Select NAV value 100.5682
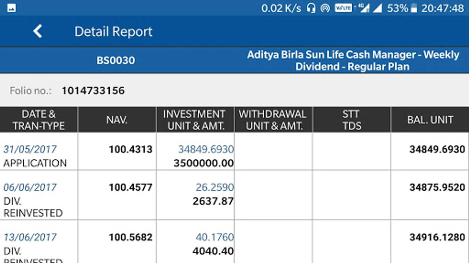This screenshot has height=263, width=469. pyautogui.click(x=131, y=237)
